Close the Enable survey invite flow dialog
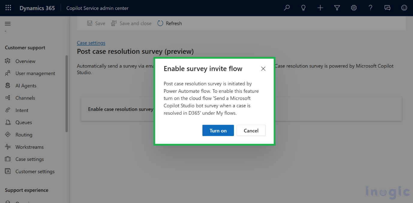The width and height of the screenshot is (413, 203). [263, 69]
